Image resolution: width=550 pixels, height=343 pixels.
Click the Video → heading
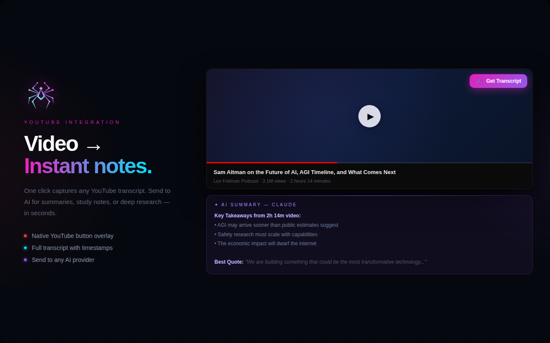63,144
